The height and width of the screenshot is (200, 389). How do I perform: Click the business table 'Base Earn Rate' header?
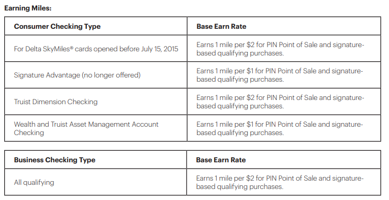(x=221, y=160)
